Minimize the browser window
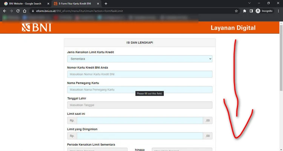The height and width of the screenshot is (151, 283). (259, 3)
